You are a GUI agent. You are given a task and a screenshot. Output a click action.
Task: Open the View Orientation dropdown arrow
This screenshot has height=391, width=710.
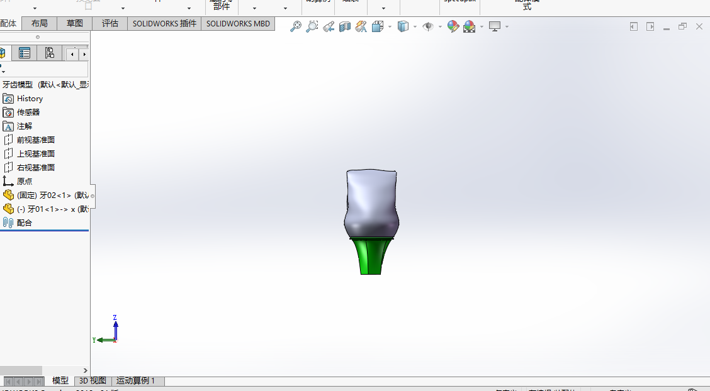[x=390, y=26]
